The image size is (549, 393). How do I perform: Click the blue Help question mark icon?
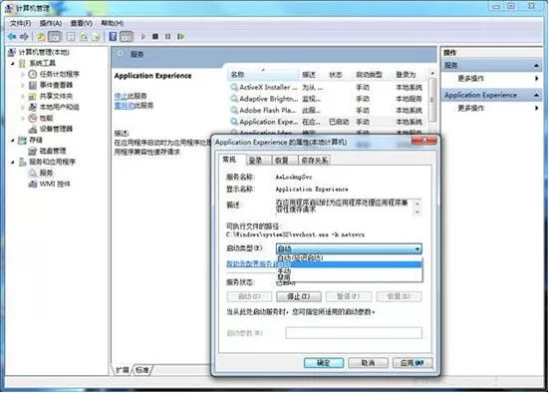(x=113, y=37)
